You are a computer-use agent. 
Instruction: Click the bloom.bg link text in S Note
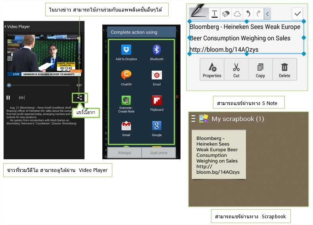click(224, 50)
